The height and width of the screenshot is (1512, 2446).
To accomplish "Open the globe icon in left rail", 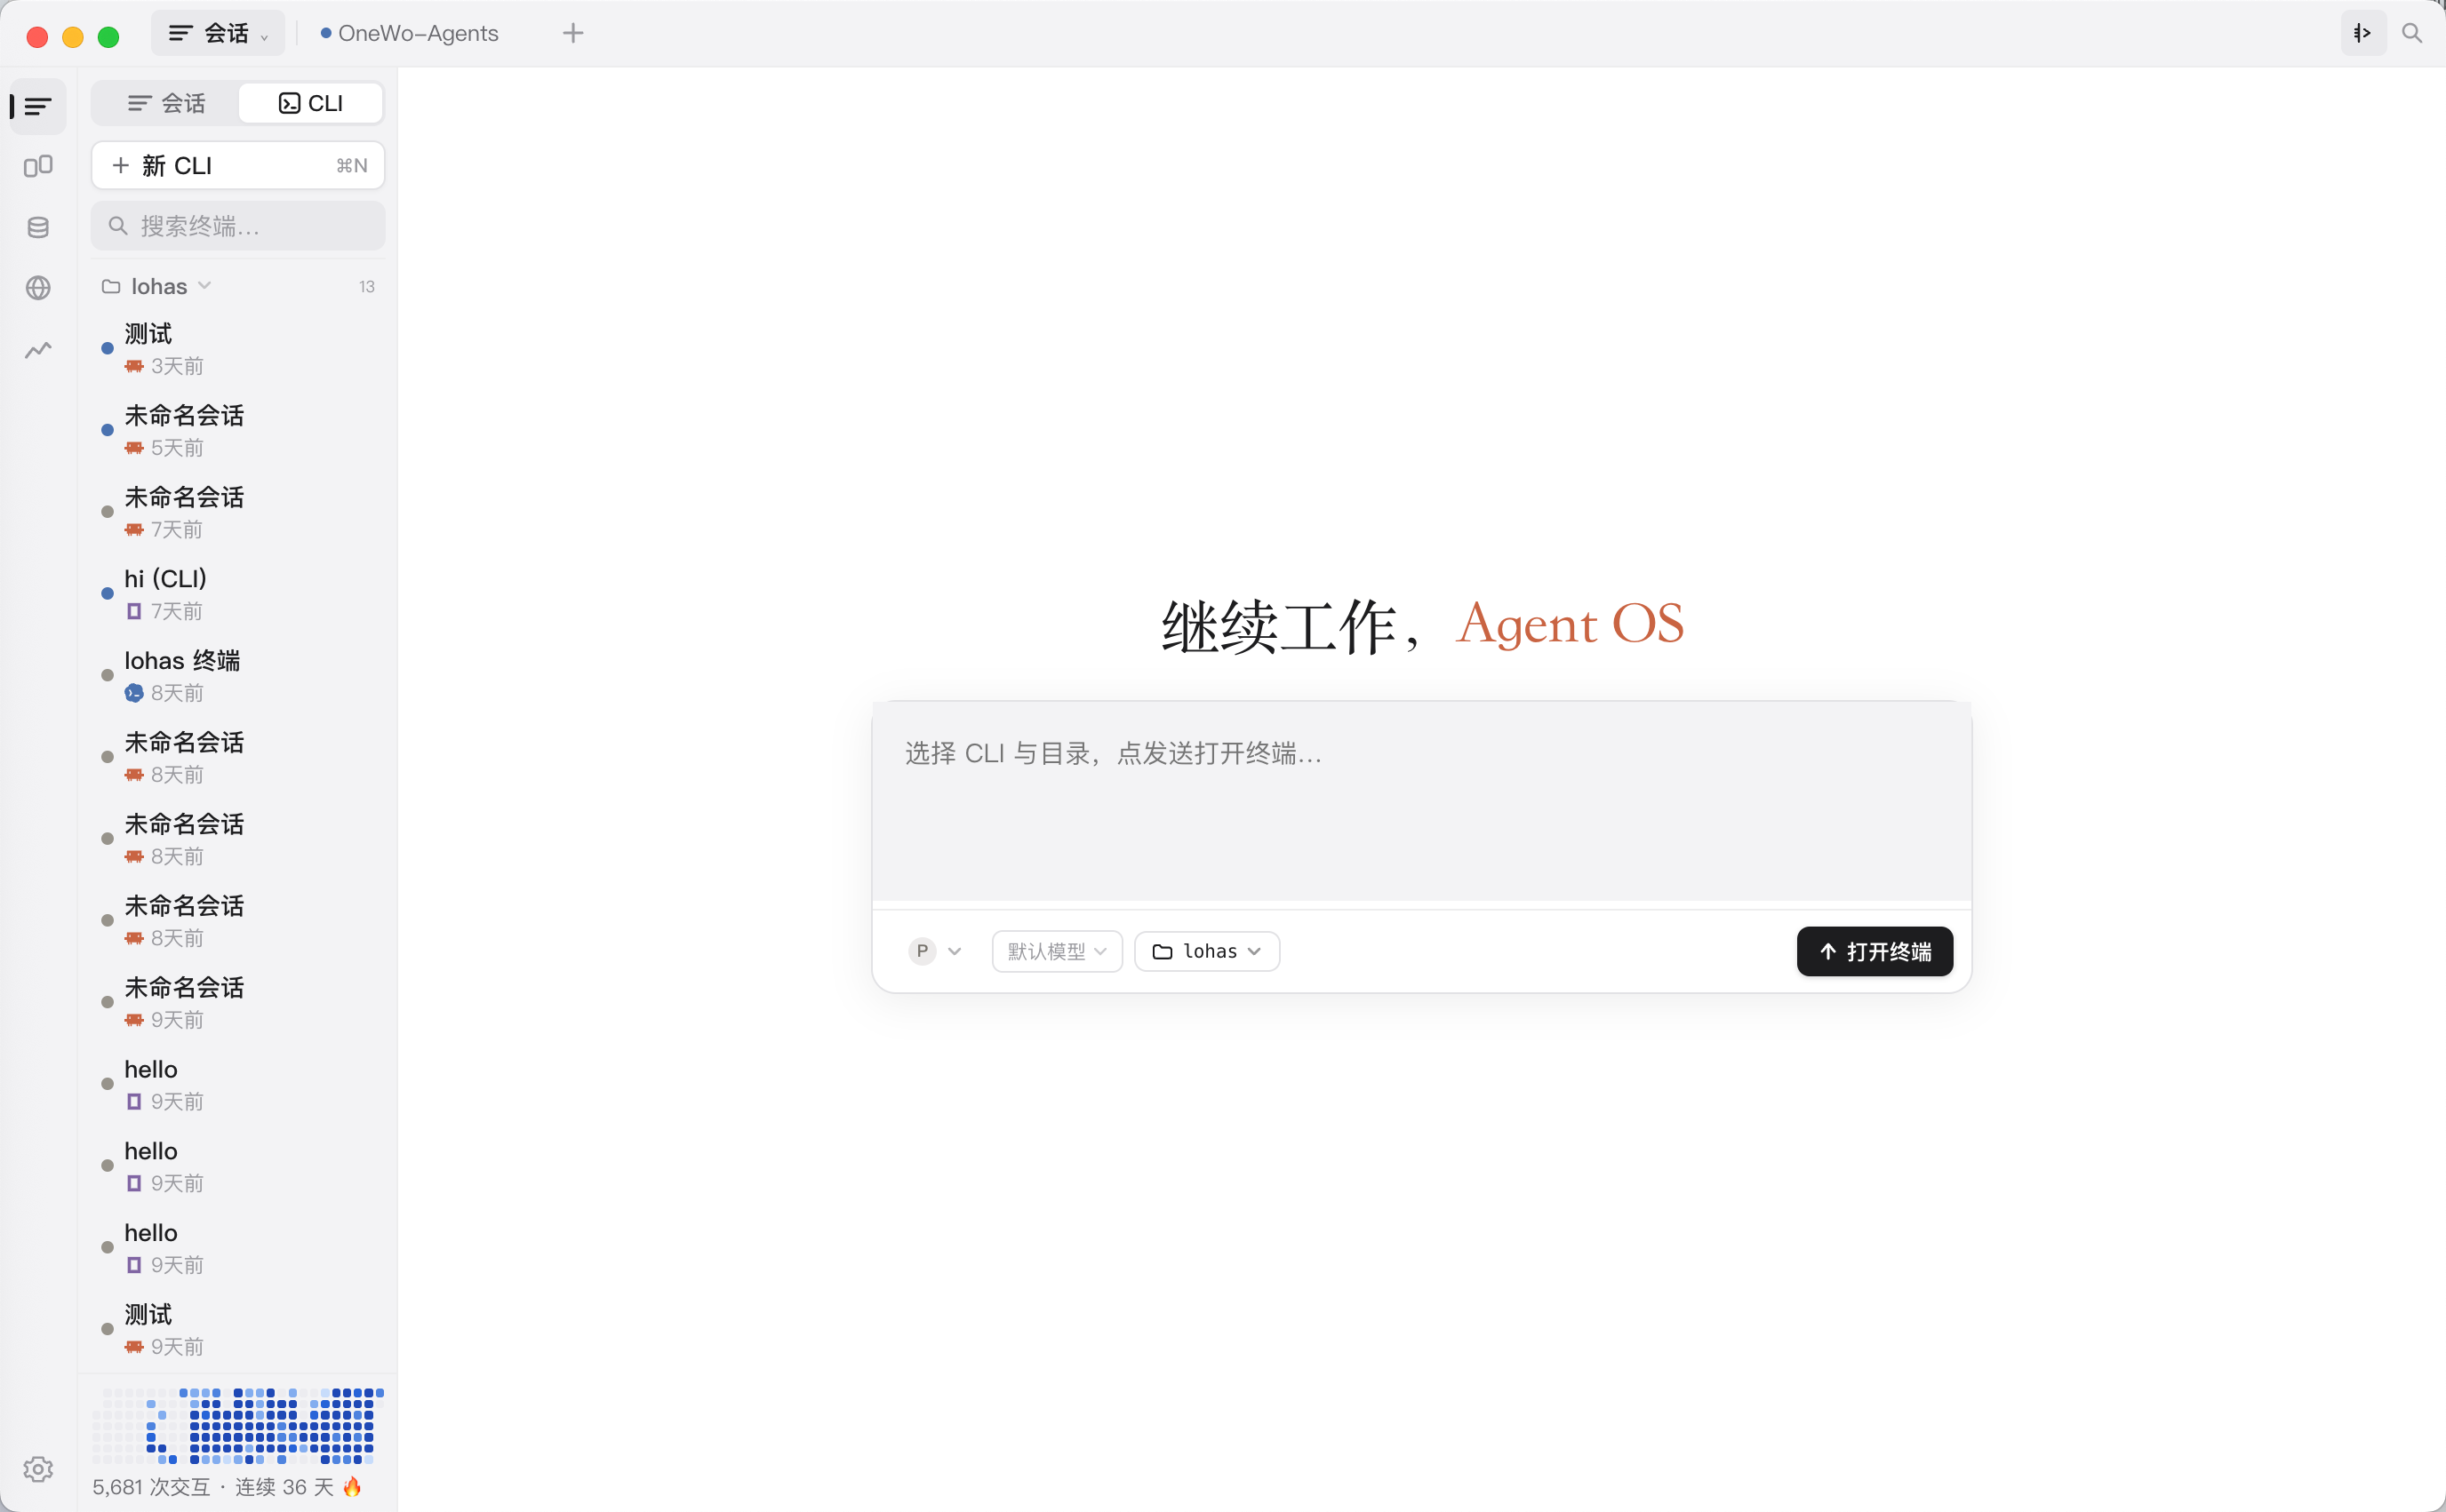I will coord(38,288).
